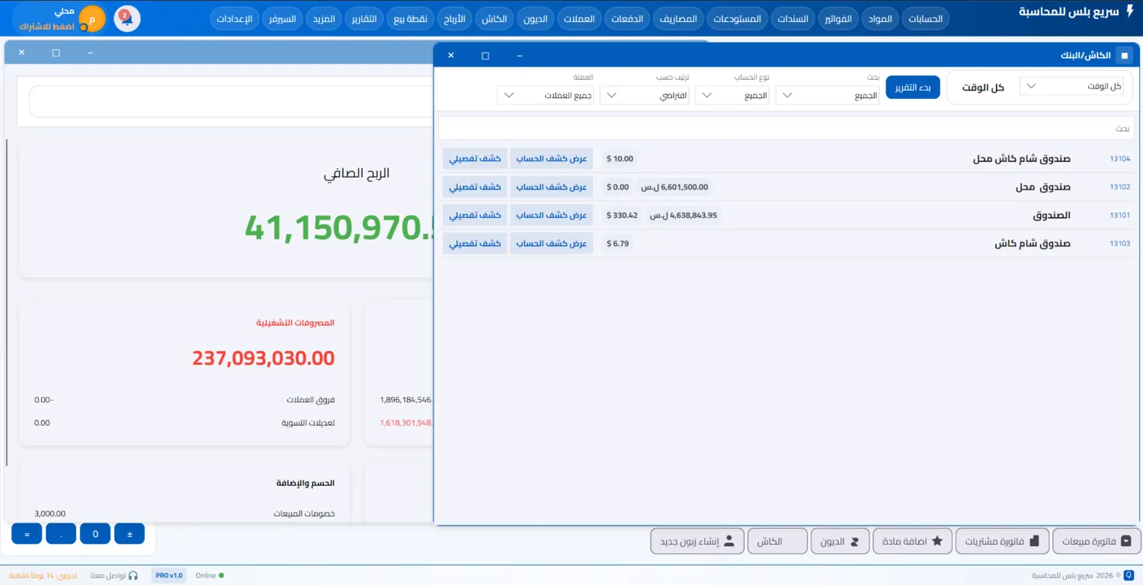The height and width of the screenshot is (585, 1143).
Task: Open the العملة dropdown showing جميع العملات
Action: (x=546, y=95)
